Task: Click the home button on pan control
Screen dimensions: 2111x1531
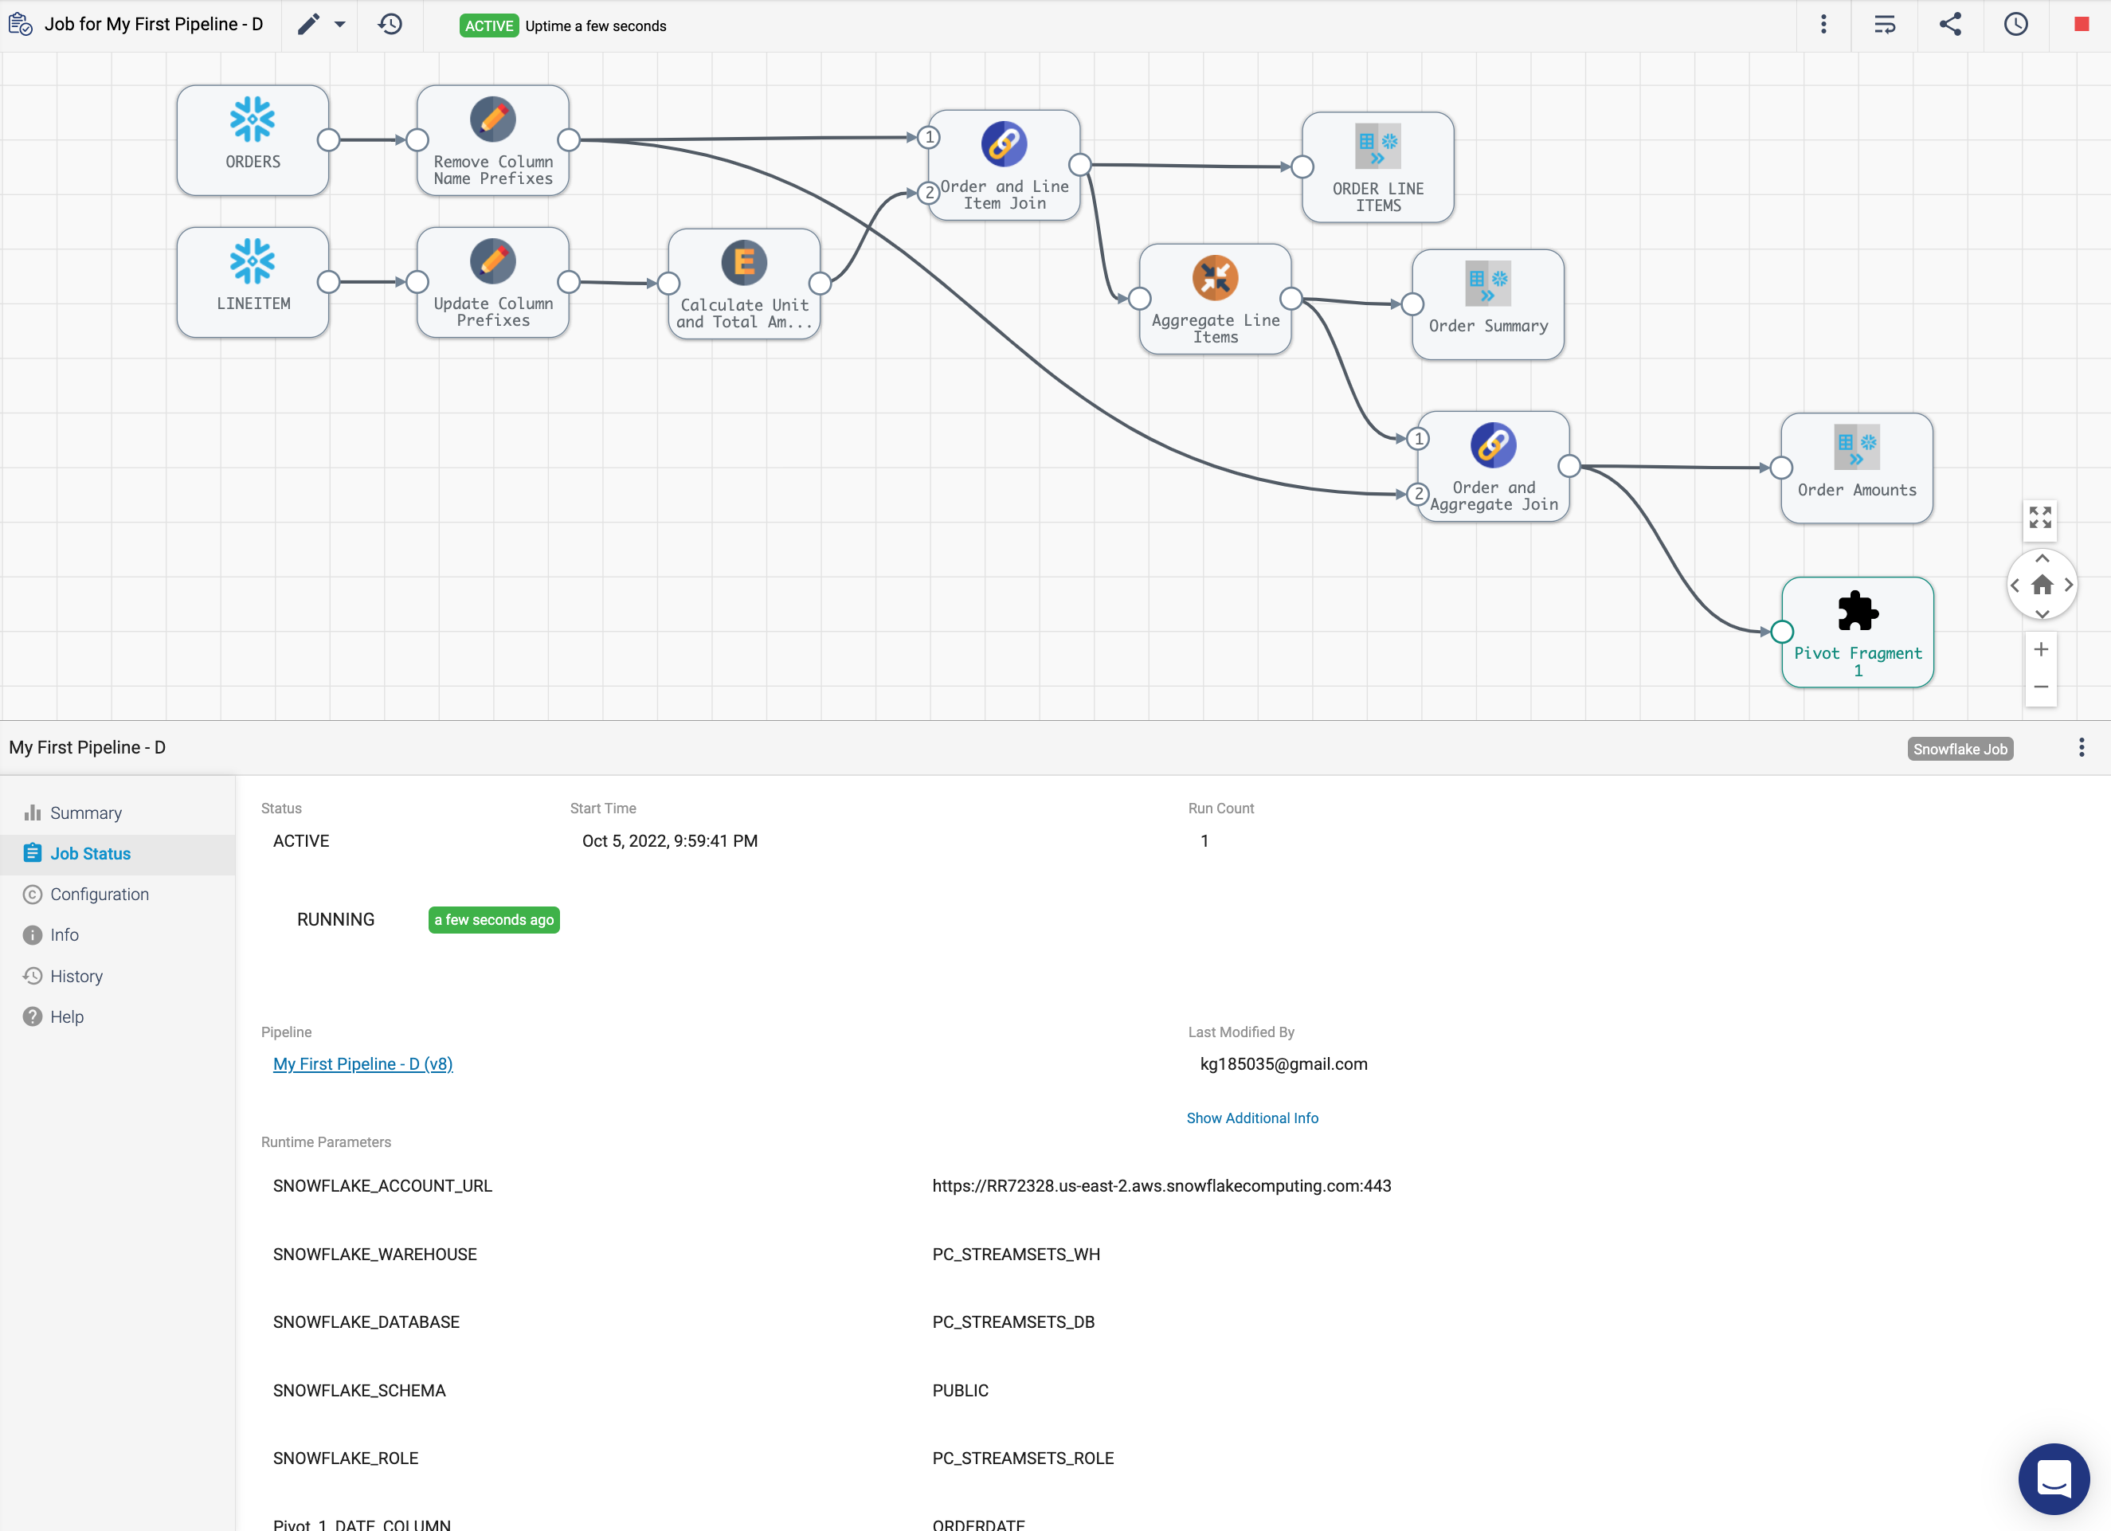Action: coord(2041,585)
